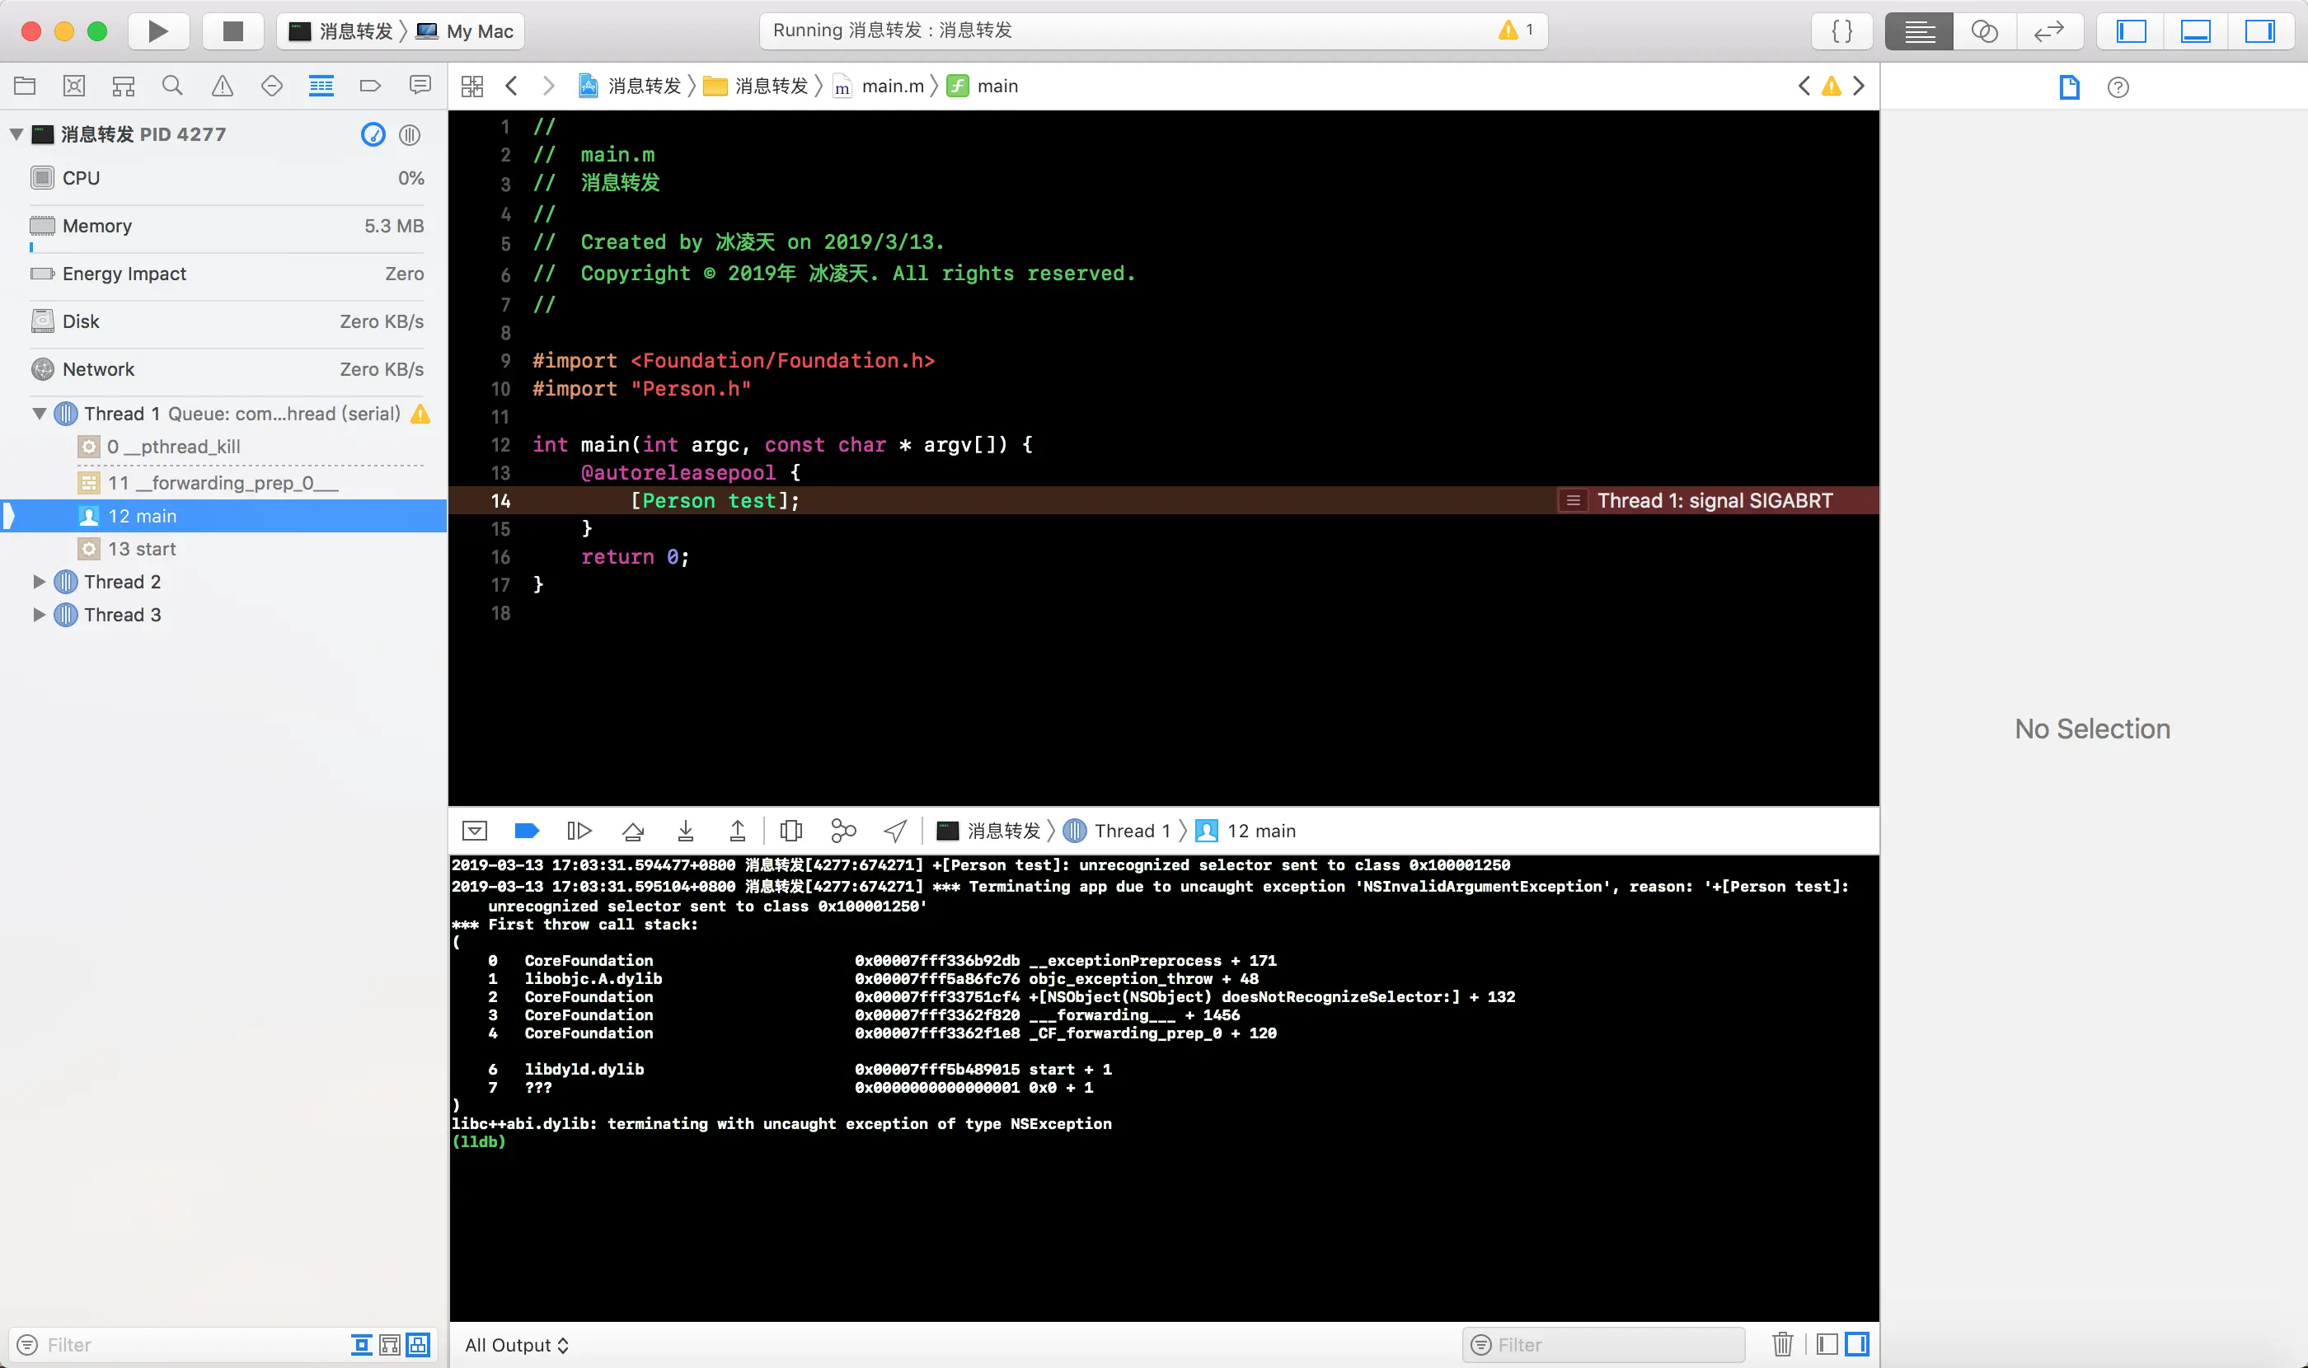
Task: Click the Step Into debug icon
Action: click(x=685, y=831)
